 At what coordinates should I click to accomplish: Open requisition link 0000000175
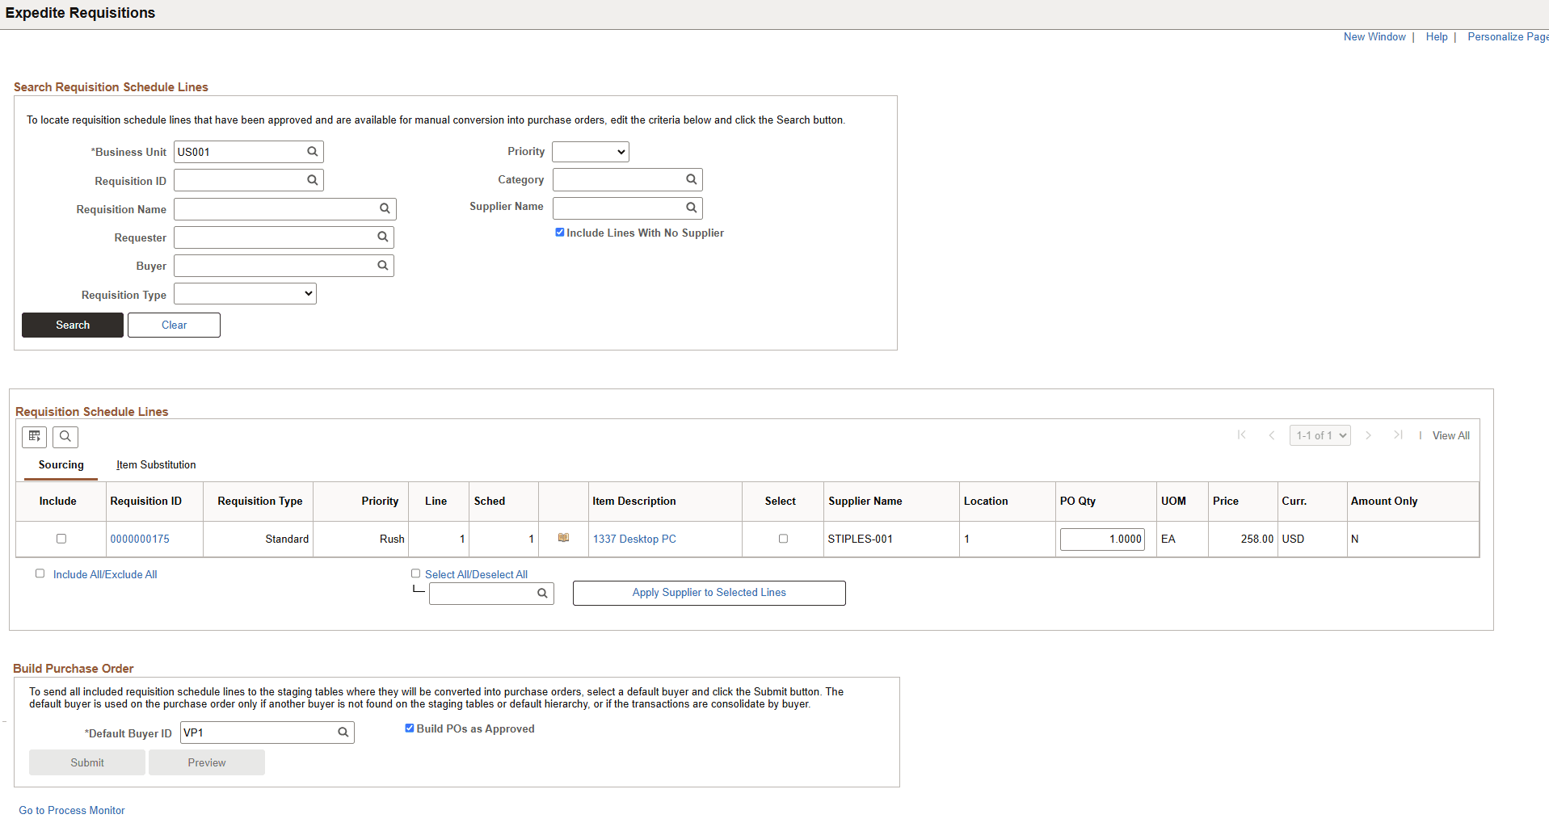(x=139, y=539)
